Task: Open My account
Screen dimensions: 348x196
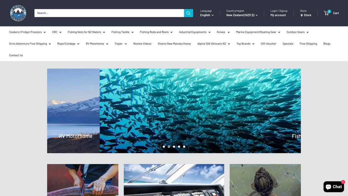Action: tap(278, 15)
